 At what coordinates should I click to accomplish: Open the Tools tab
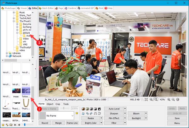pos(66,104)
